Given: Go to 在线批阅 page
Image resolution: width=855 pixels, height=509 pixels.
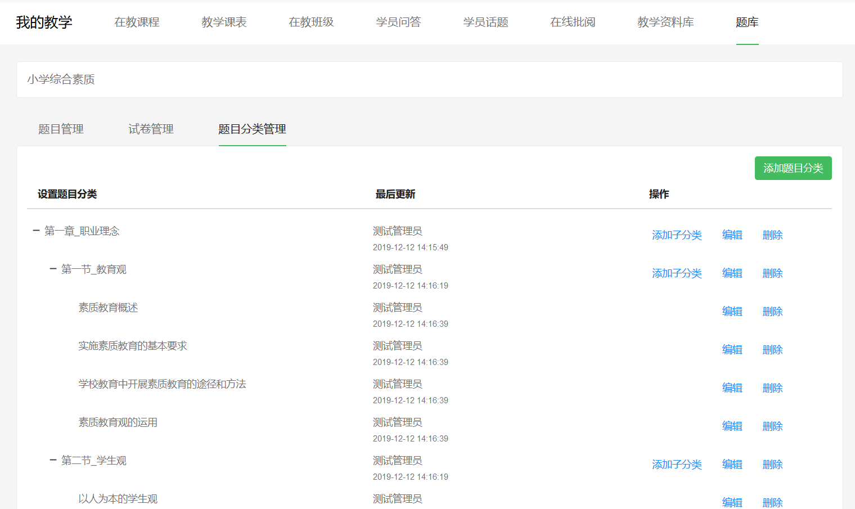Looking at the screenshot, I should [x=573, y=22].
